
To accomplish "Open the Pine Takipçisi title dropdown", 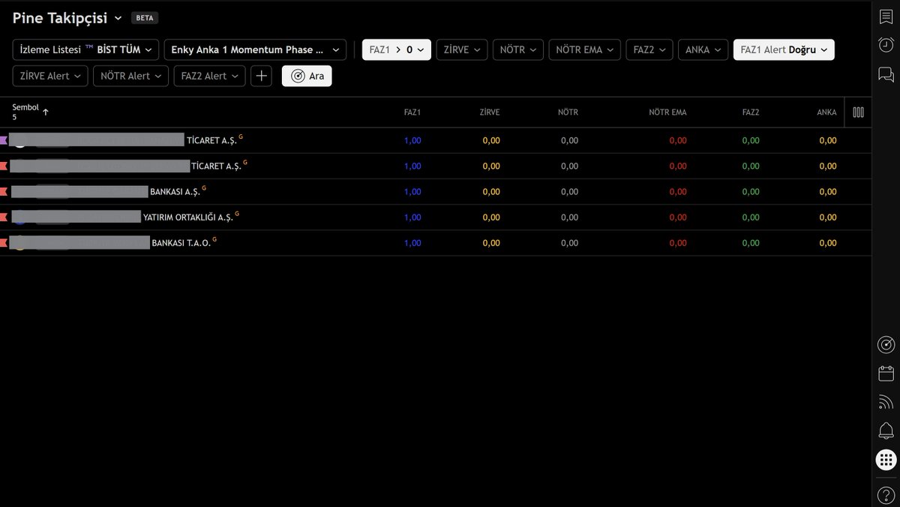I will pyautogui.click(x=67, y=18).
